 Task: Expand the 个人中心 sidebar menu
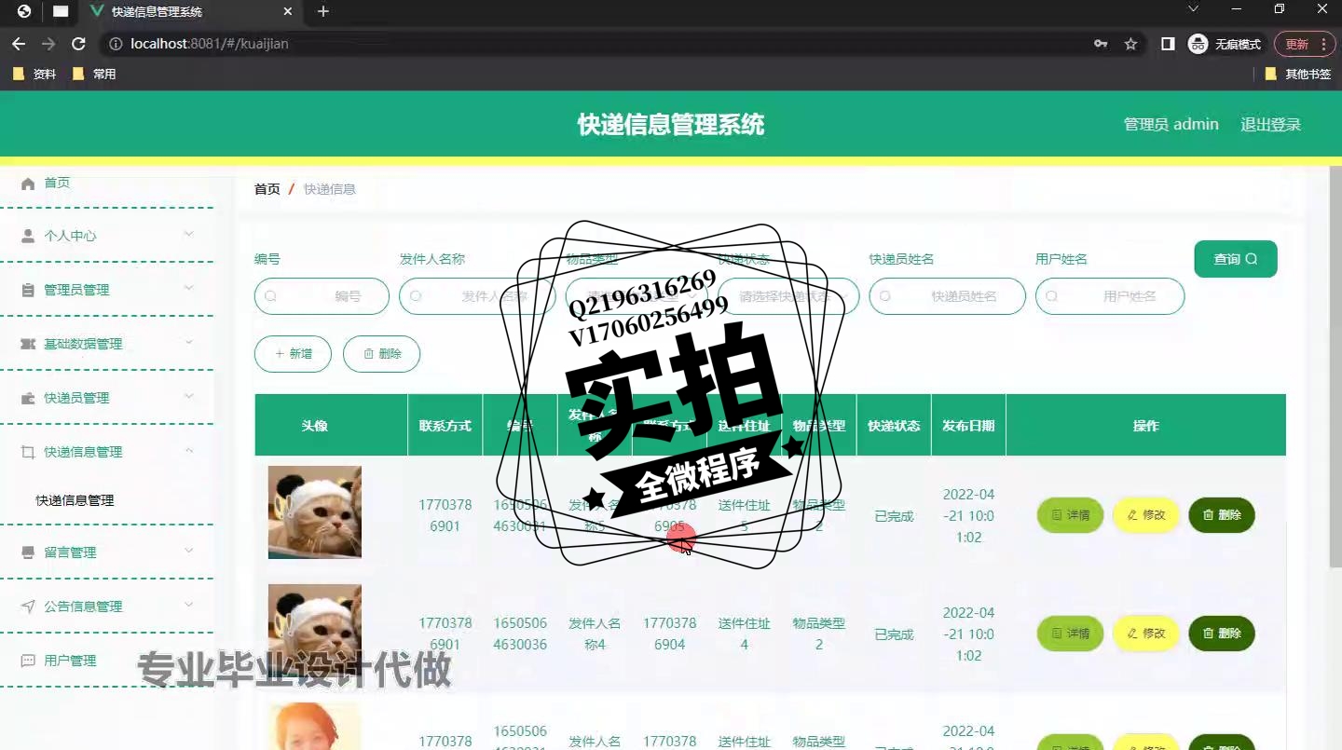click(107, 236)
